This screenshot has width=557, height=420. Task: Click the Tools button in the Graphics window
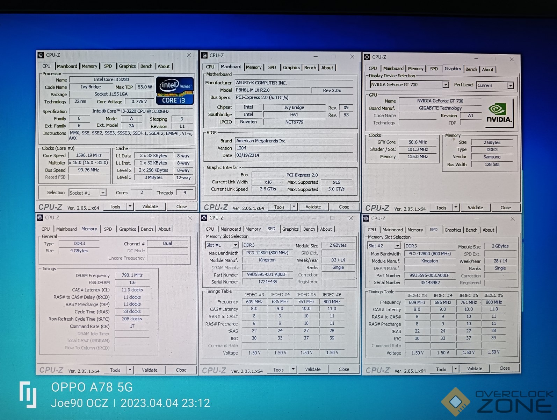(x=441, y=208)
